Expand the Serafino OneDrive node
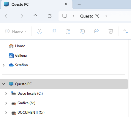Screen dimensions: 131x117 click(4, 65)
